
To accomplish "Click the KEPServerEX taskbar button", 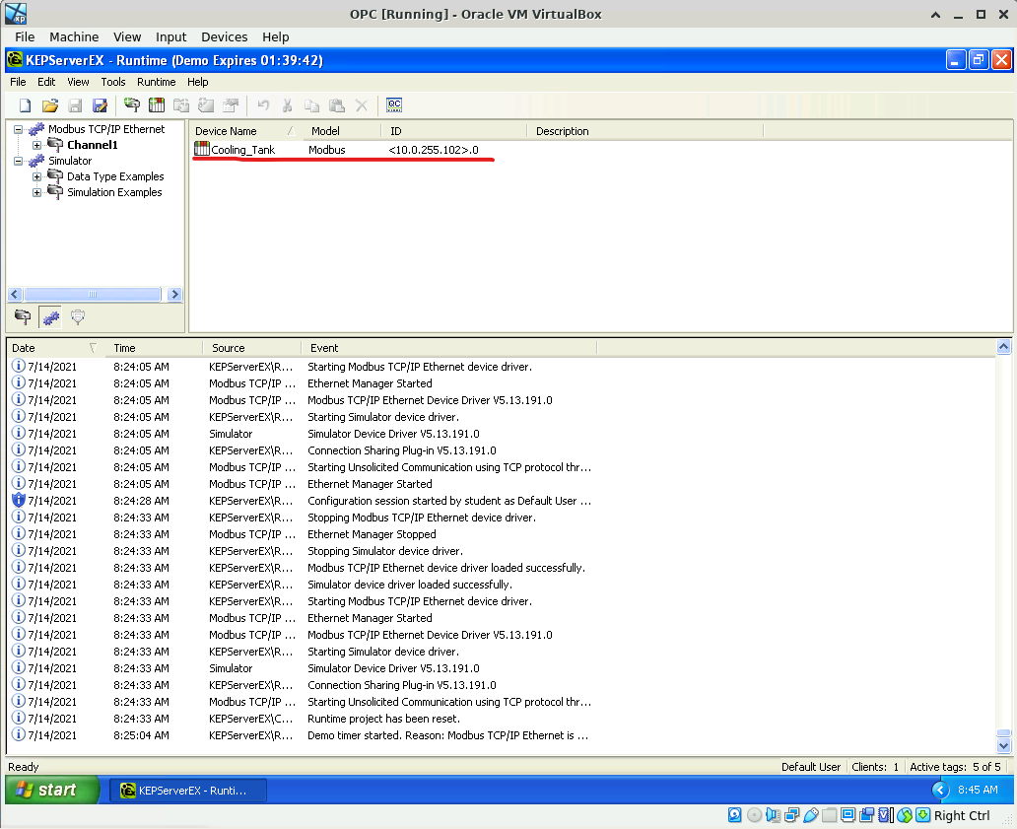I will point(188,791).
